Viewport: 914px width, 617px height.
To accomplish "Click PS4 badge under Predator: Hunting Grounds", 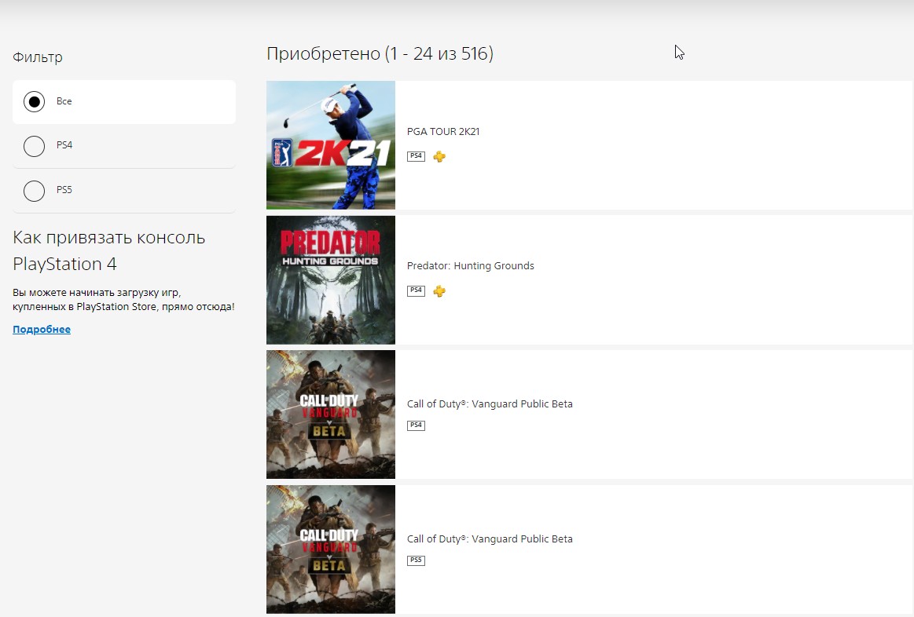I will (417, 290).
